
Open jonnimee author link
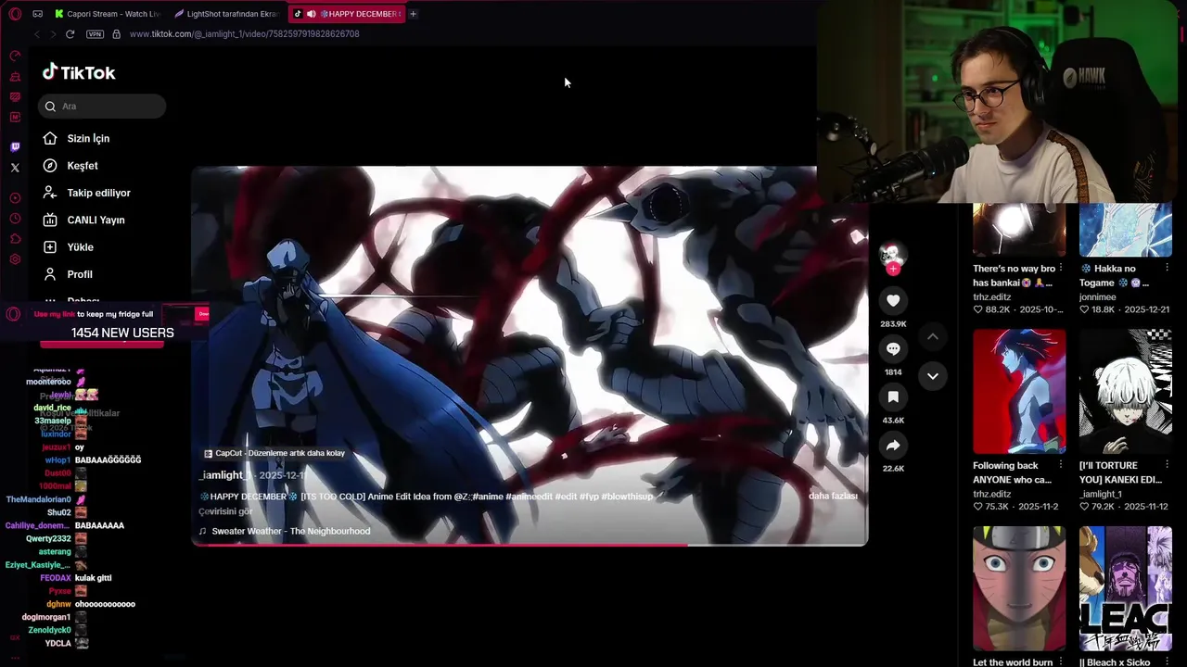point(1098,297)
